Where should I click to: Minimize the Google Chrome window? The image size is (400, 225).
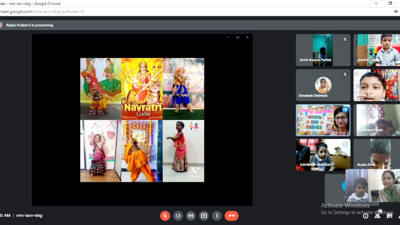[x=377, y=3]
